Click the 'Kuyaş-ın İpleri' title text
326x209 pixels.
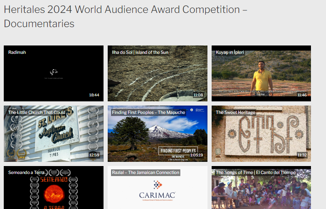pyautogui.click(x=230, y=52)
